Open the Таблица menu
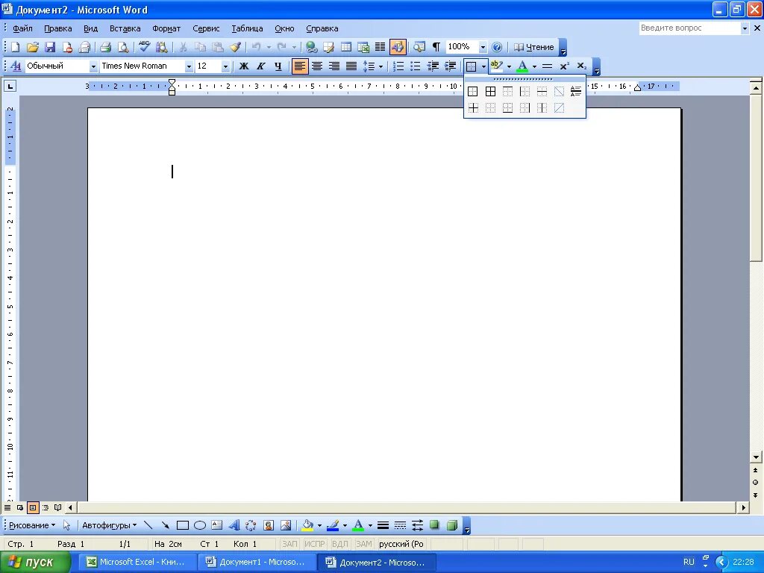This screenshot has height=573, width=764. (x=247, y=28)
